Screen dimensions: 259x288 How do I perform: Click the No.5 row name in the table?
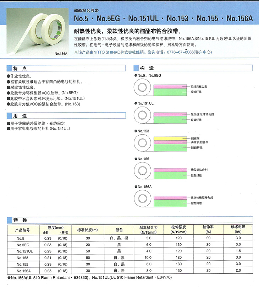pos(20,238)
